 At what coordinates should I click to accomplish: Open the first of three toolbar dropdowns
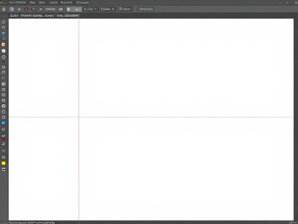pos(91,9)
